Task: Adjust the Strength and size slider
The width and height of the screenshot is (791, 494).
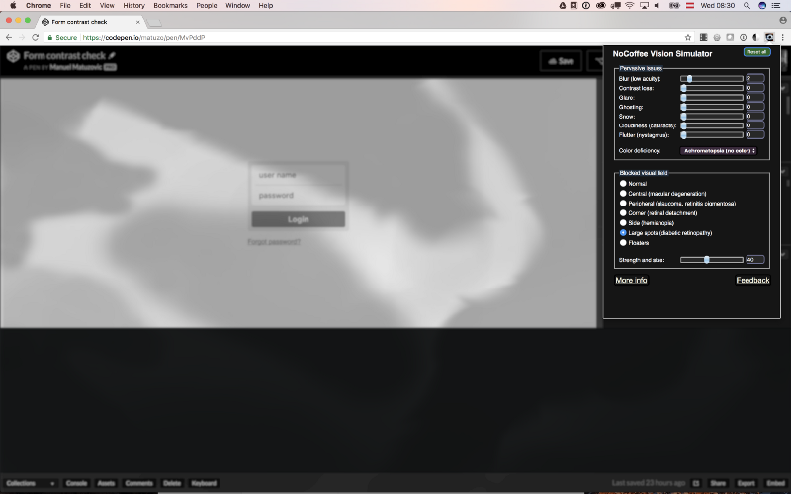Action: [707, 260]
